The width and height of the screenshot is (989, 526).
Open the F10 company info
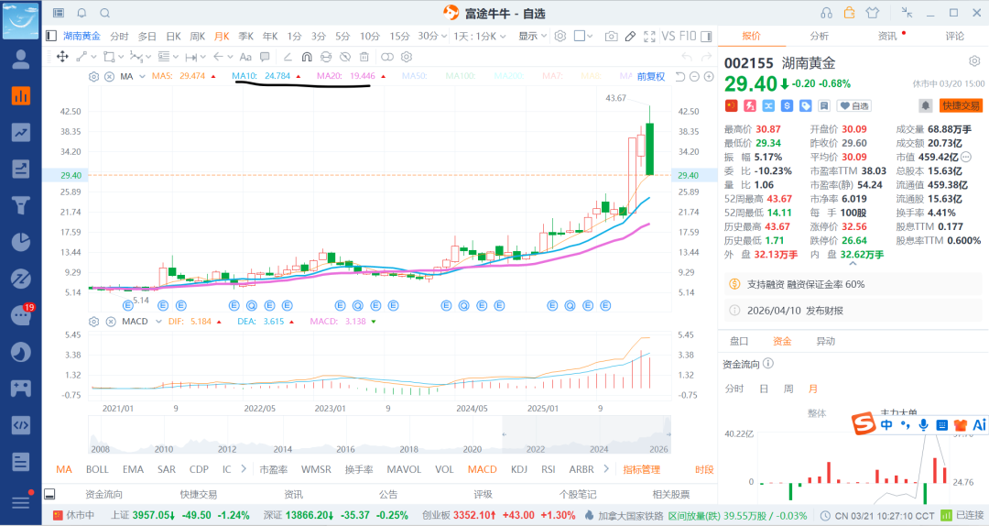688,36
